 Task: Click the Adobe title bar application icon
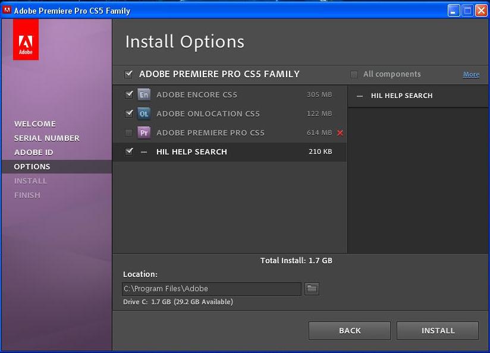pyautogui.click(x=7, y=10)
